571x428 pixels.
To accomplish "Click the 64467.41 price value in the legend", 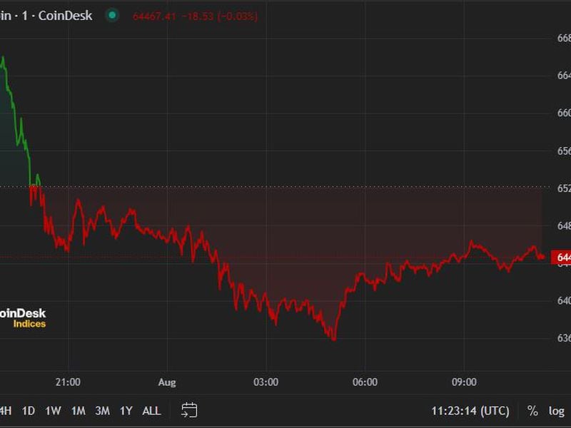I will point(155,16).
